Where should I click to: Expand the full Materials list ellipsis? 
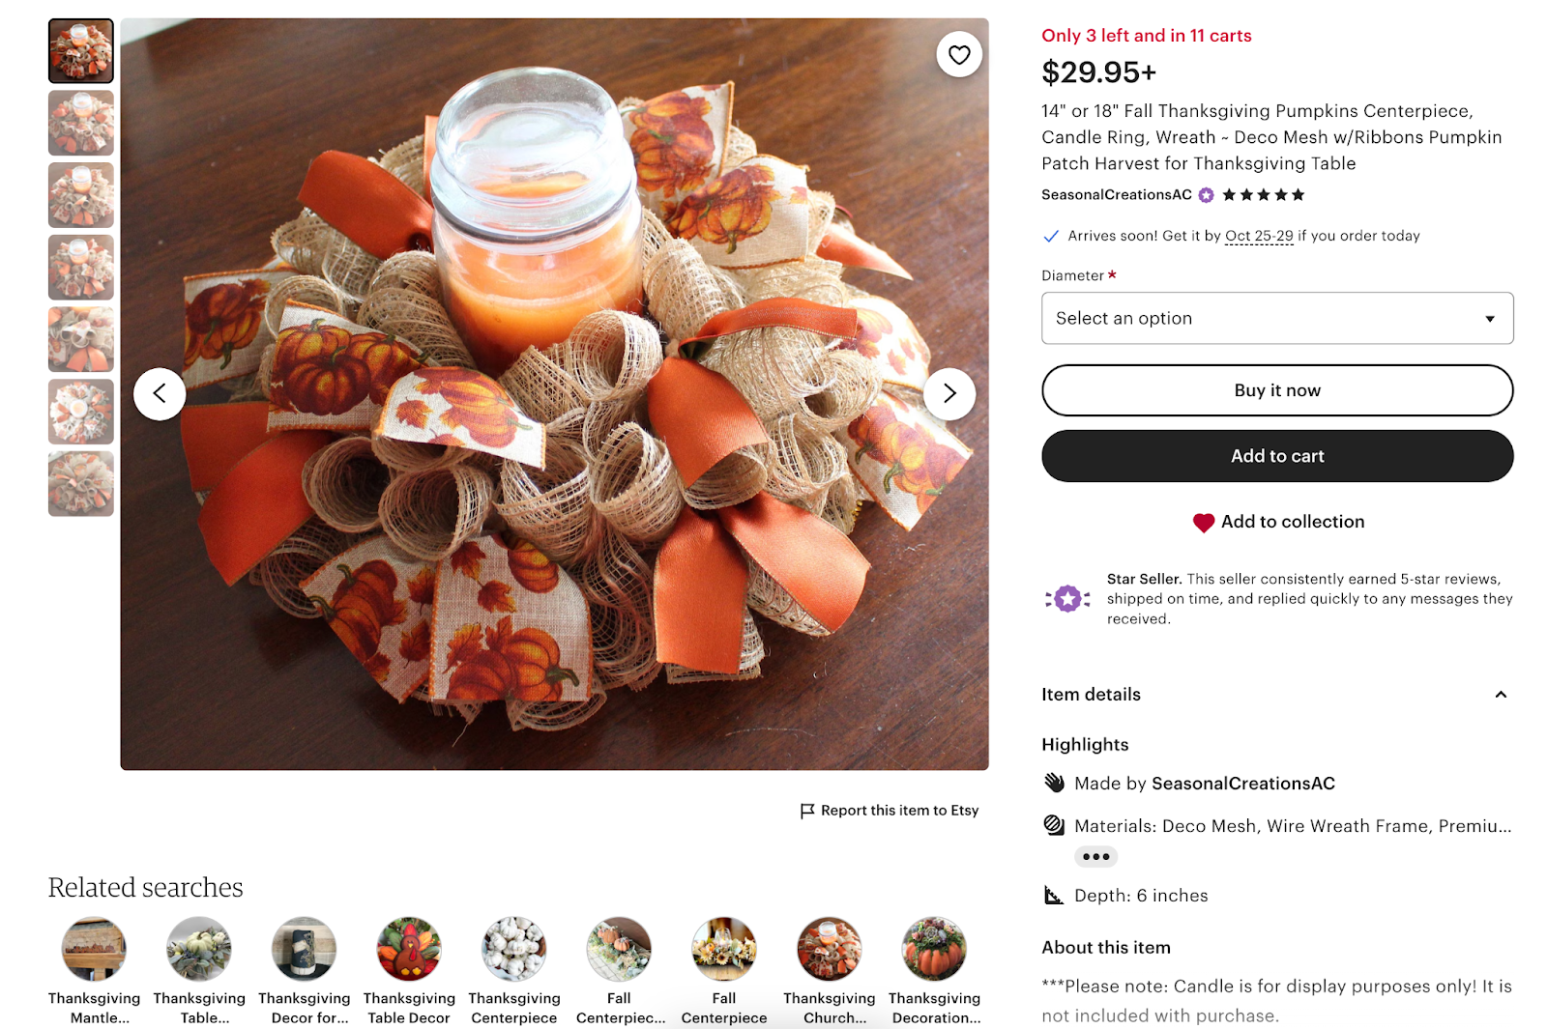click(1095, 856)
